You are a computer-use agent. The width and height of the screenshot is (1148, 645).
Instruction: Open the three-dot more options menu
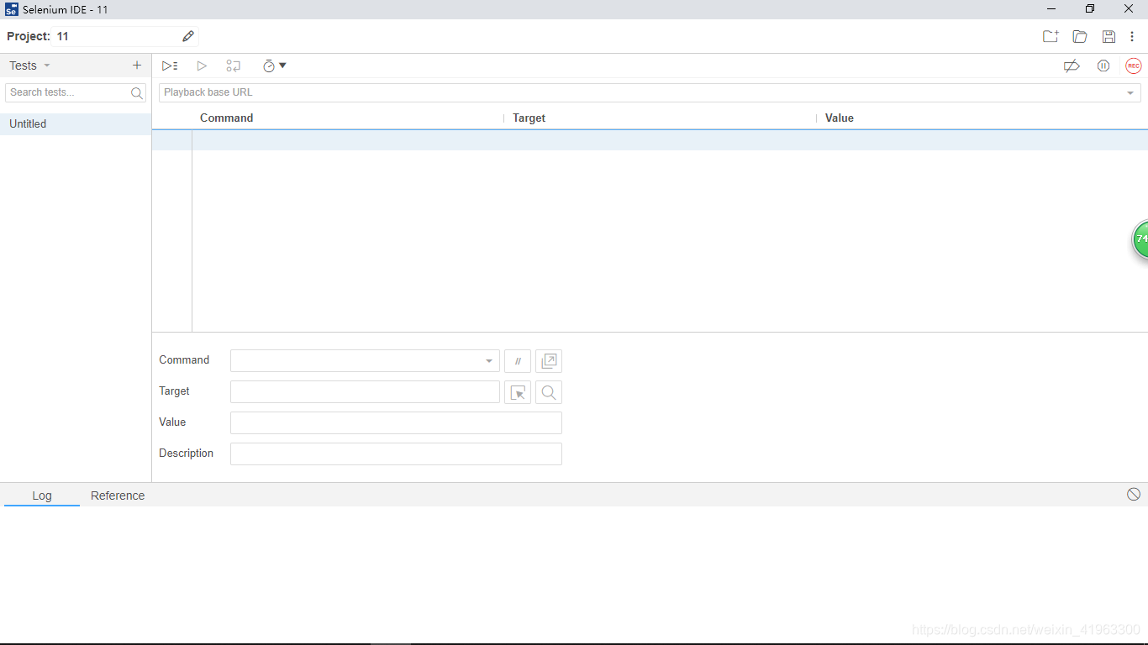click(1132, 36)
